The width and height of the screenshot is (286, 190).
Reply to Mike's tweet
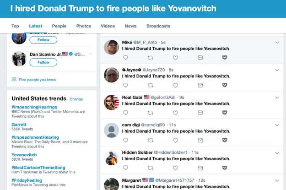tap(126, 58)
